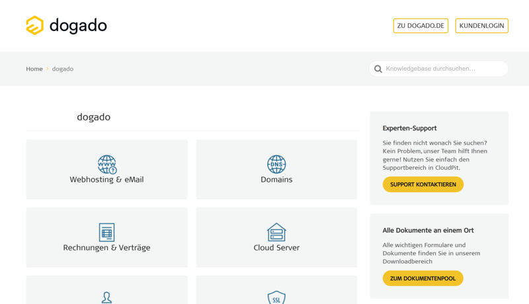
Task: Click the SSL shield icon
Action: pyautogui.click(x=276, y=297)
